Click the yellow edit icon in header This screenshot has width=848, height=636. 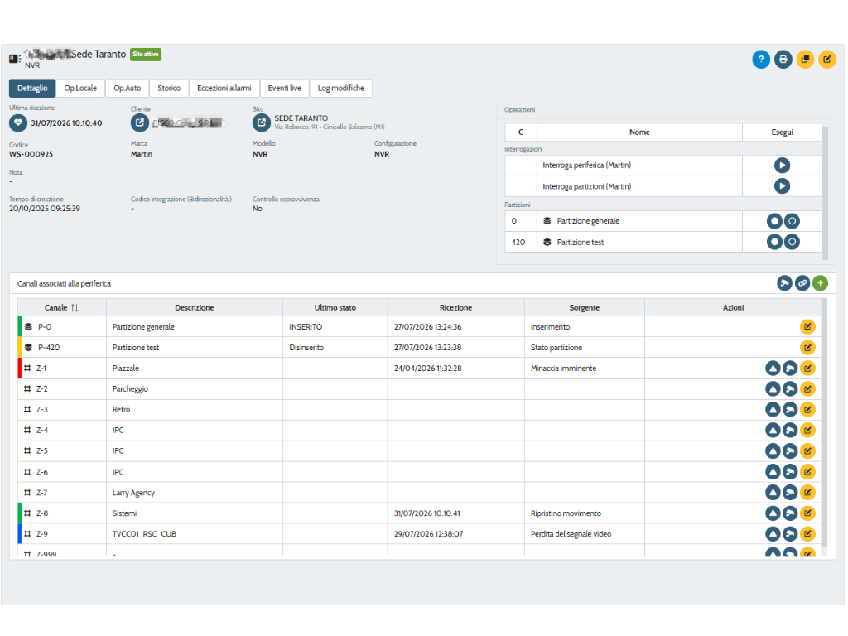827,60
